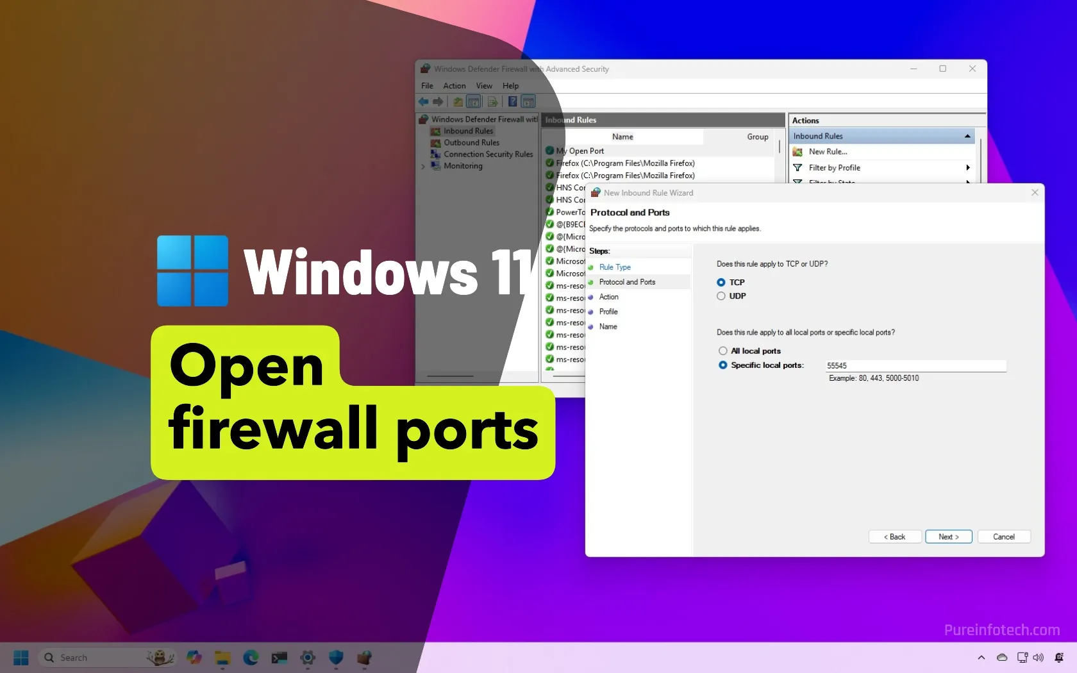Viewport: 1077px width, 673px height.
Task: Sort rules by the Group column header
Action: click(757, 137)
